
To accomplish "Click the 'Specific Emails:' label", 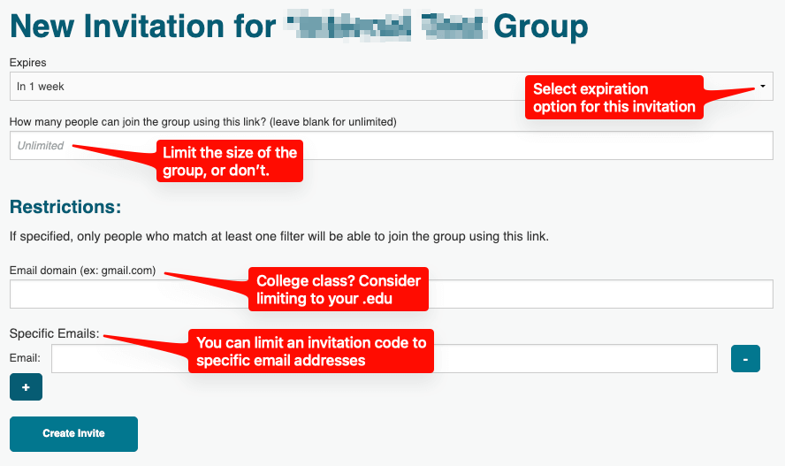I will [x=54, y=334].
